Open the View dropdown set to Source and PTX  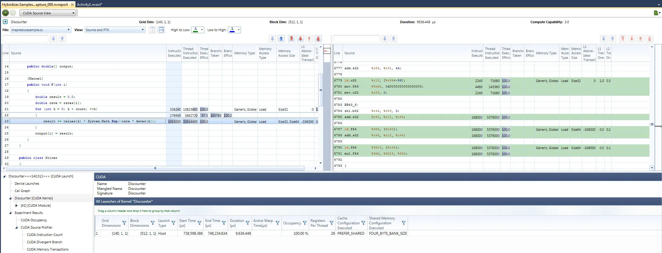coord(115,30)
